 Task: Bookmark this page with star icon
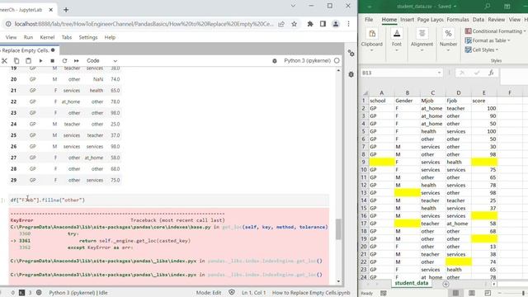point(294,24)
